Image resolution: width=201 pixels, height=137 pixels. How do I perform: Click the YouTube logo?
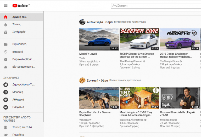(x=20, y=6)
